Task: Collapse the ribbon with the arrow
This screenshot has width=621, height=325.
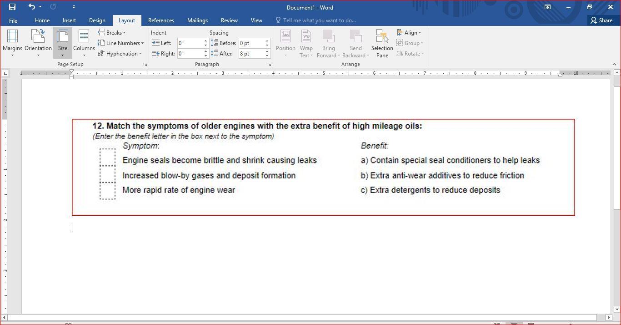Action: pos(614,65)
